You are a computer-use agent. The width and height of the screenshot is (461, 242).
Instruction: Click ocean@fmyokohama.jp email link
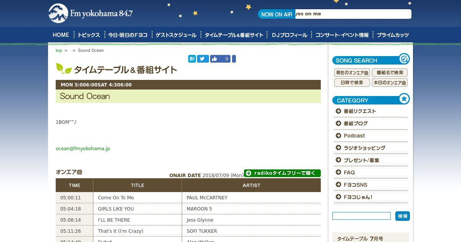(83, 148)
